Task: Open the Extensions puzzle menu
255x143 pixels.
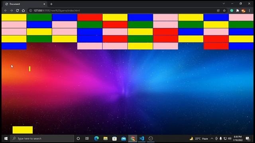Action: pyautogui.click(x=237, y=11)
